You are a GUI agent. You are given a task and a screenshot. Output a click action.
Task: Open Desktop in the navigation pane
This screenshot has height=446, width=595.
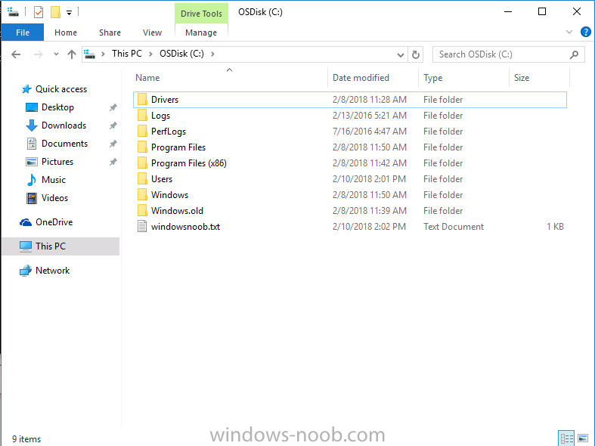[x=57, y=107]
